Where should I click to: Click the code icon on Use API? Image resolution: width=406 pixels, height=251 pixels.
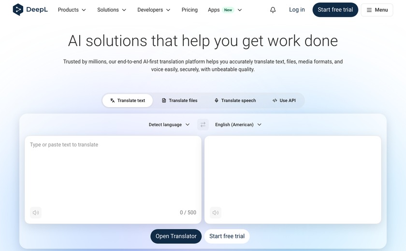pyautogui.click(x=275, y=100)
